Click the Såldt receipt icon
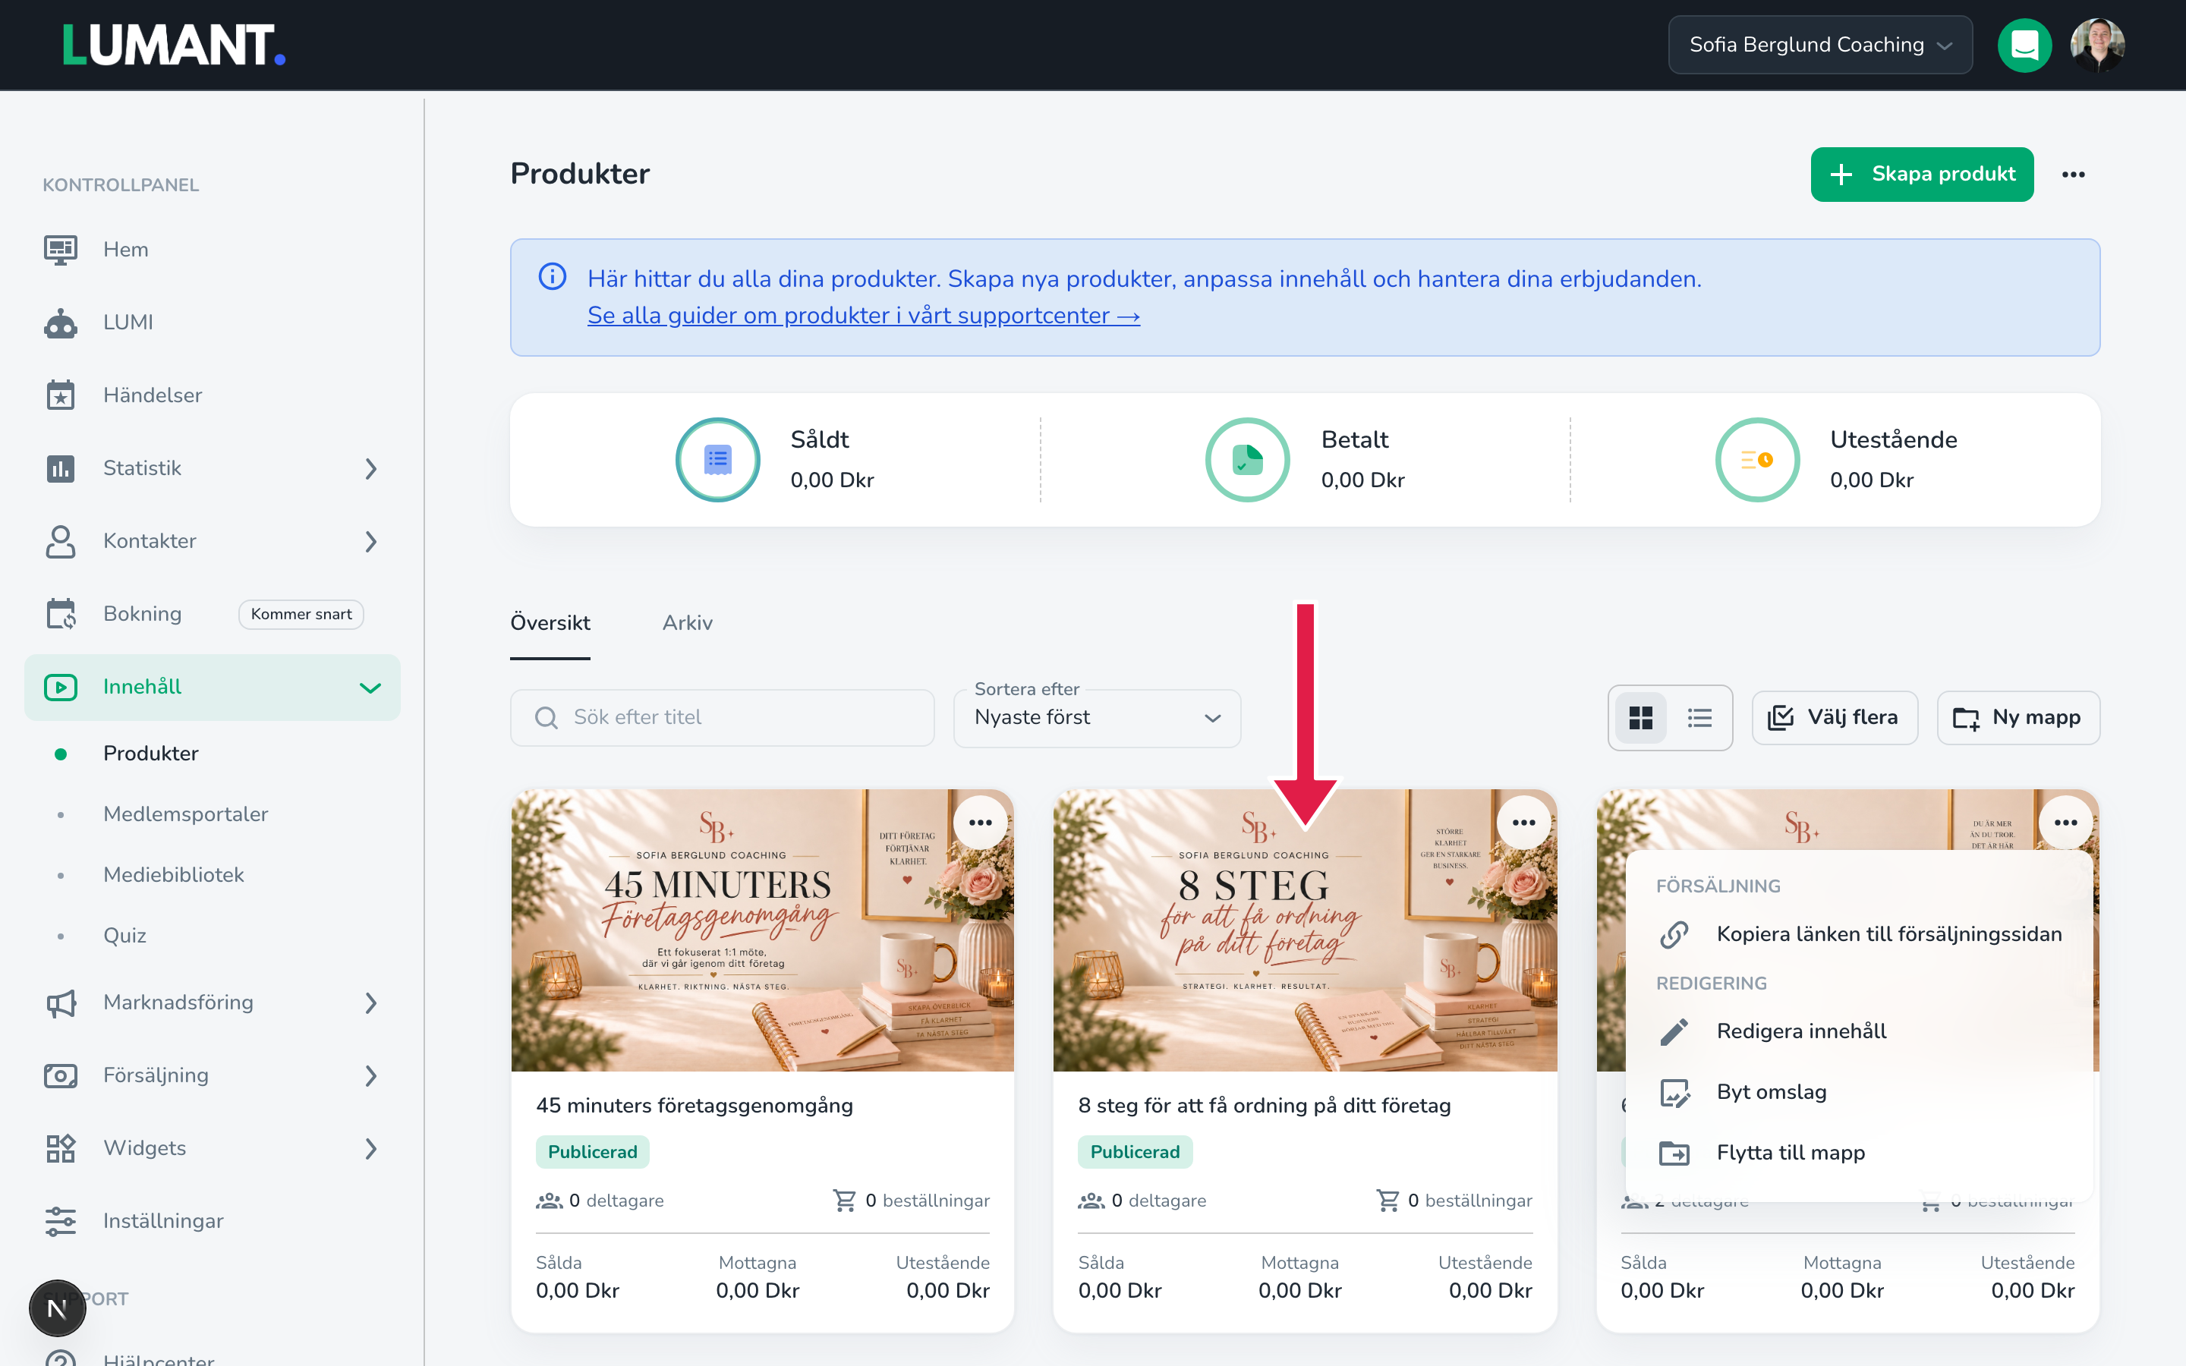The height and width of the screenshot is (1366, 2186). [718, 460]
